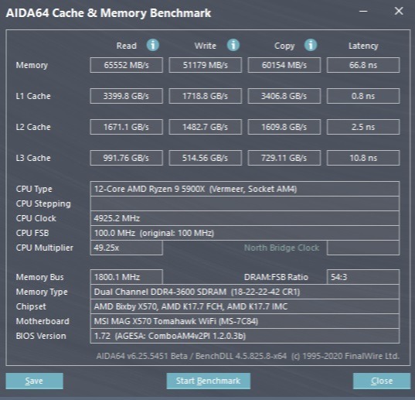Image resolution: width=415 pixels, height=400 pixels.
Task: Click the Close button at the bottom
Action: pos(382,381)
